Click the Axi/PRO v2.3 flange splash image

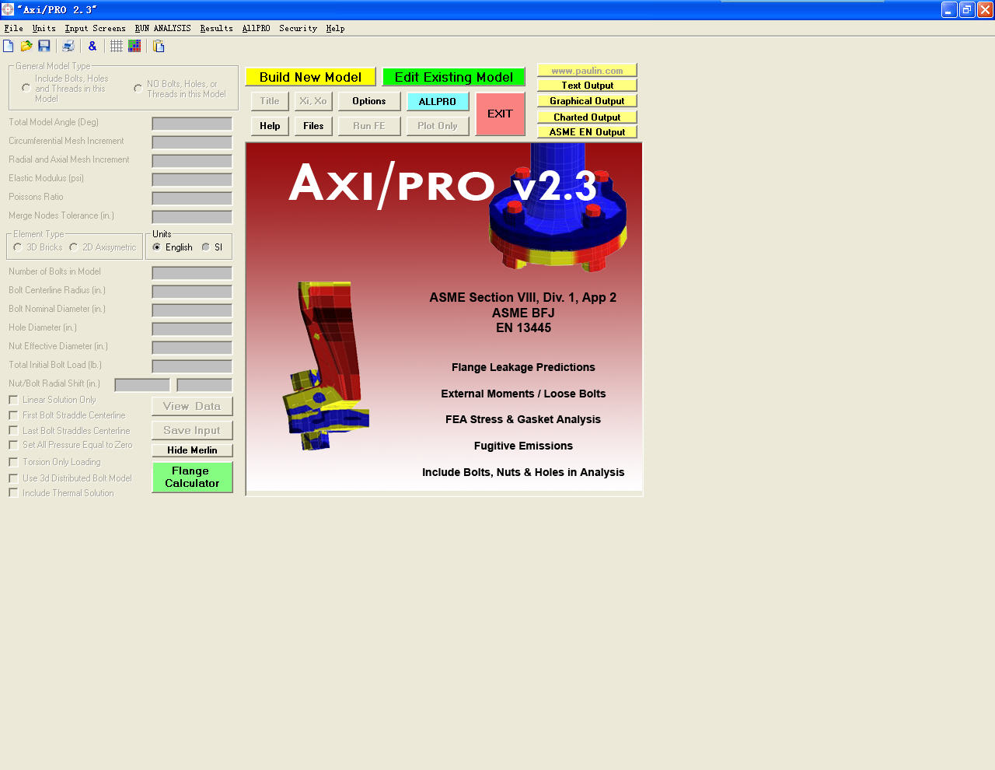coord(445,319)
